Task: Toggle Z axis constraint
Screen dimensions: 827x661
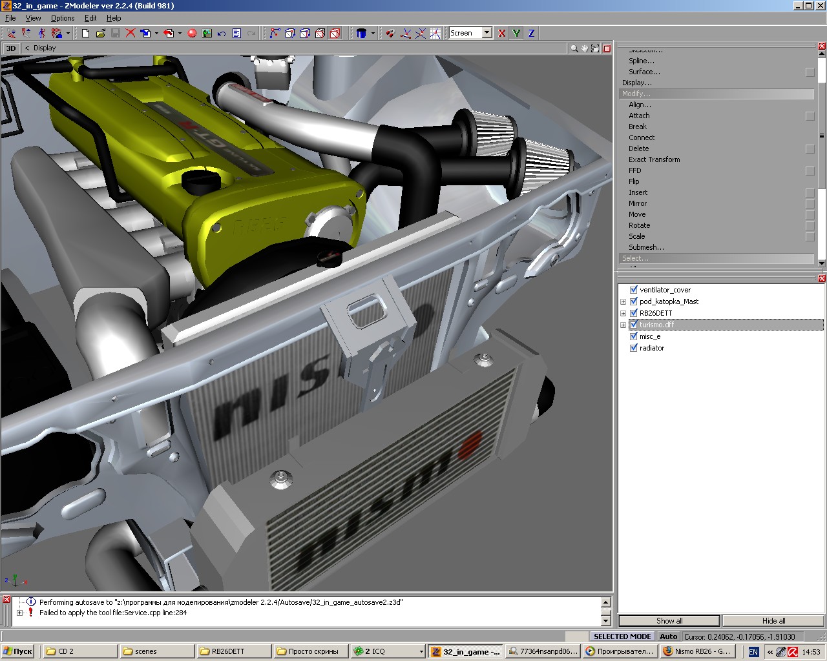Action: click(x=531, y=33)
